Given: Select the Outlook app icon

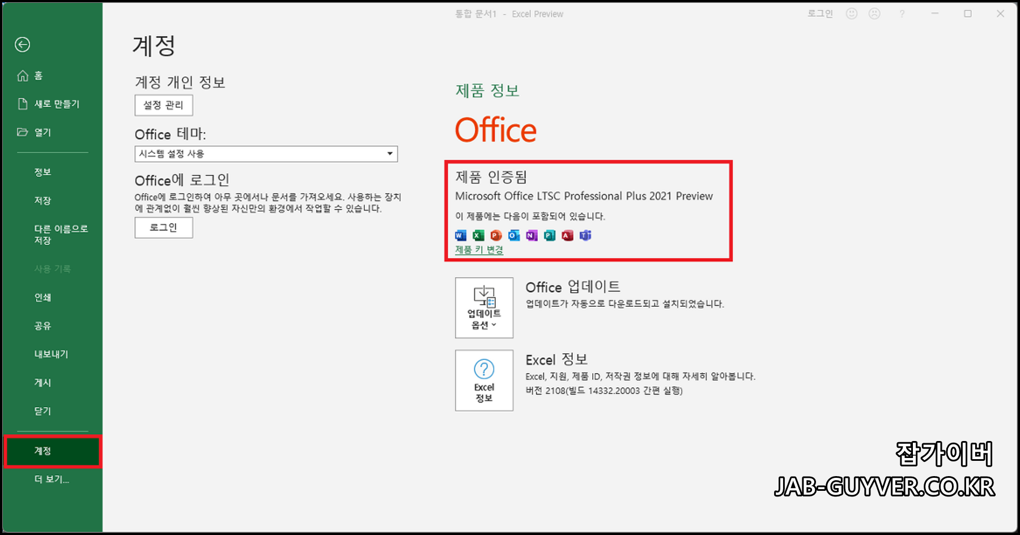Looking at the screenshot, I should 513,236.
